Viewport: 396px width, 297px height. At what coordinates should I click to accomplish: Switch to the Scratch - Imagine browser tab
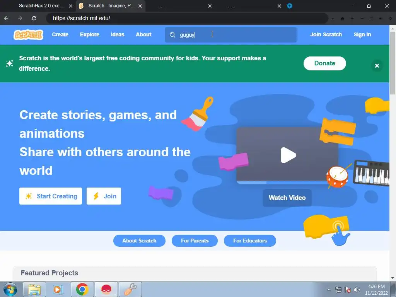(x=111, y=6)
